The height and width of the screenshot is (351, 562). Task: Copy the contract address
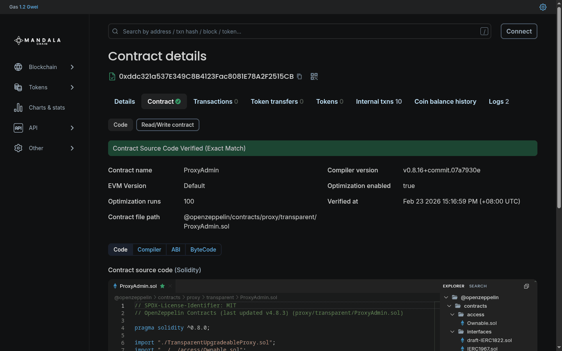pos(299,76)
